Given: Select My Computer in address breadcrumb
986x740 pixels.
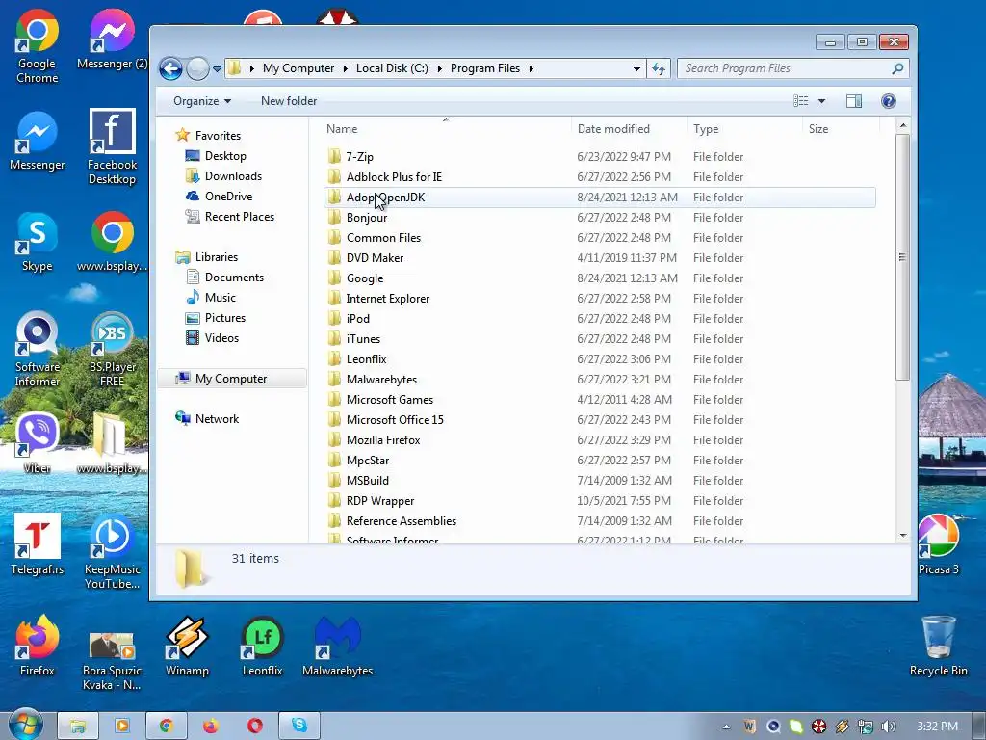Looking at the screenshot, I should pyautogui.click(x=298, y=68).
